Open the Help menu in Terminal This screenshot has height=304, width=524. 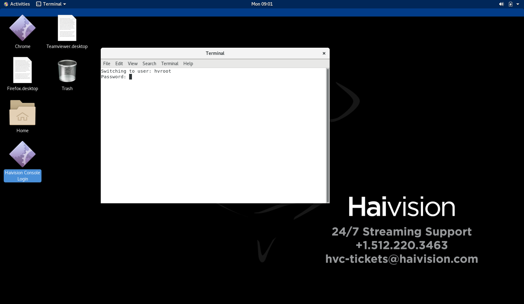click(x=188, y=64)
